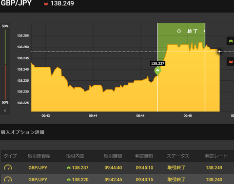Click the green entry marker pin on the chart
The image size is (234, 184).
[x=157, y=71]
